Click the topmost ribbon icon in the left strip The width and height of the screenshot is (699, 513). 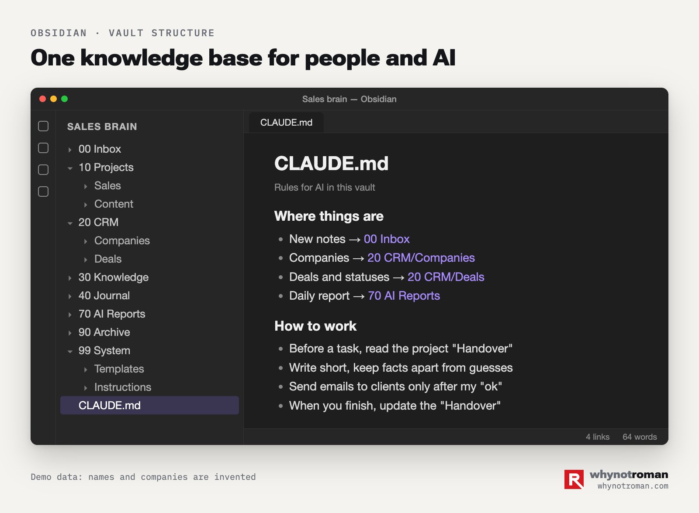(x=43, y=126)
